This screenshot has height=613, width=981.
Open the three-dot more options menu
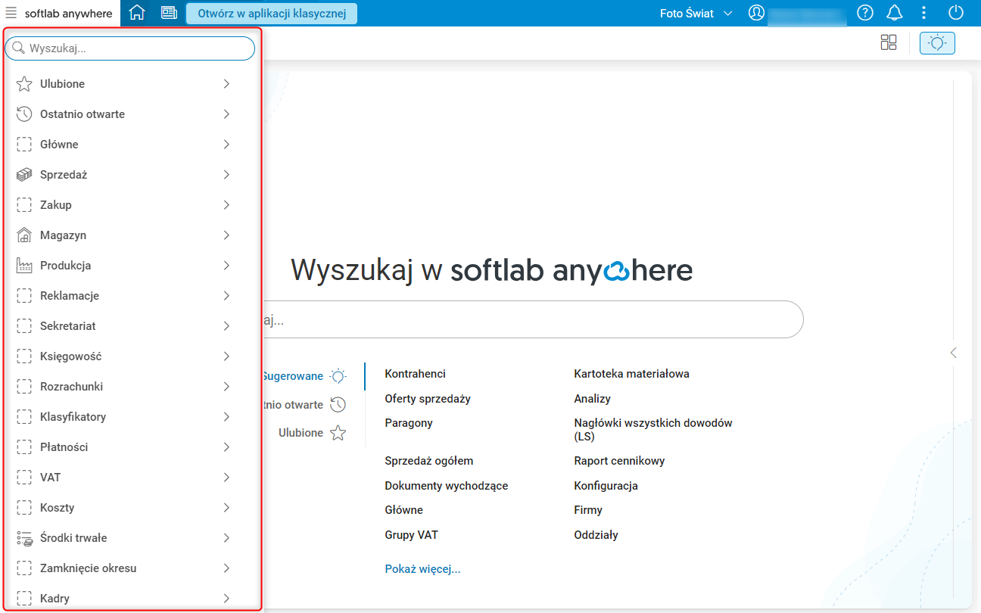click(x=923, y=13)
